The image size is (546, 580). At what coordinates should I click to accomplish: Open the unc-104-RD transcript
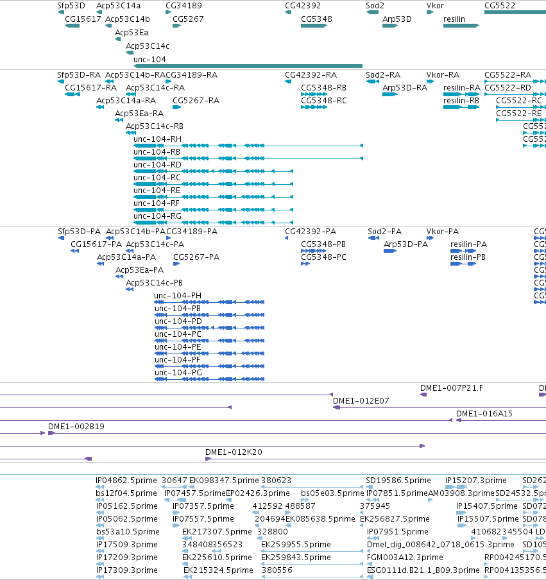[214, 171]
